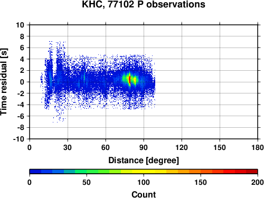
Task: Click the 'Distance [degree]' x-axis label
Action: coord(144,161)
